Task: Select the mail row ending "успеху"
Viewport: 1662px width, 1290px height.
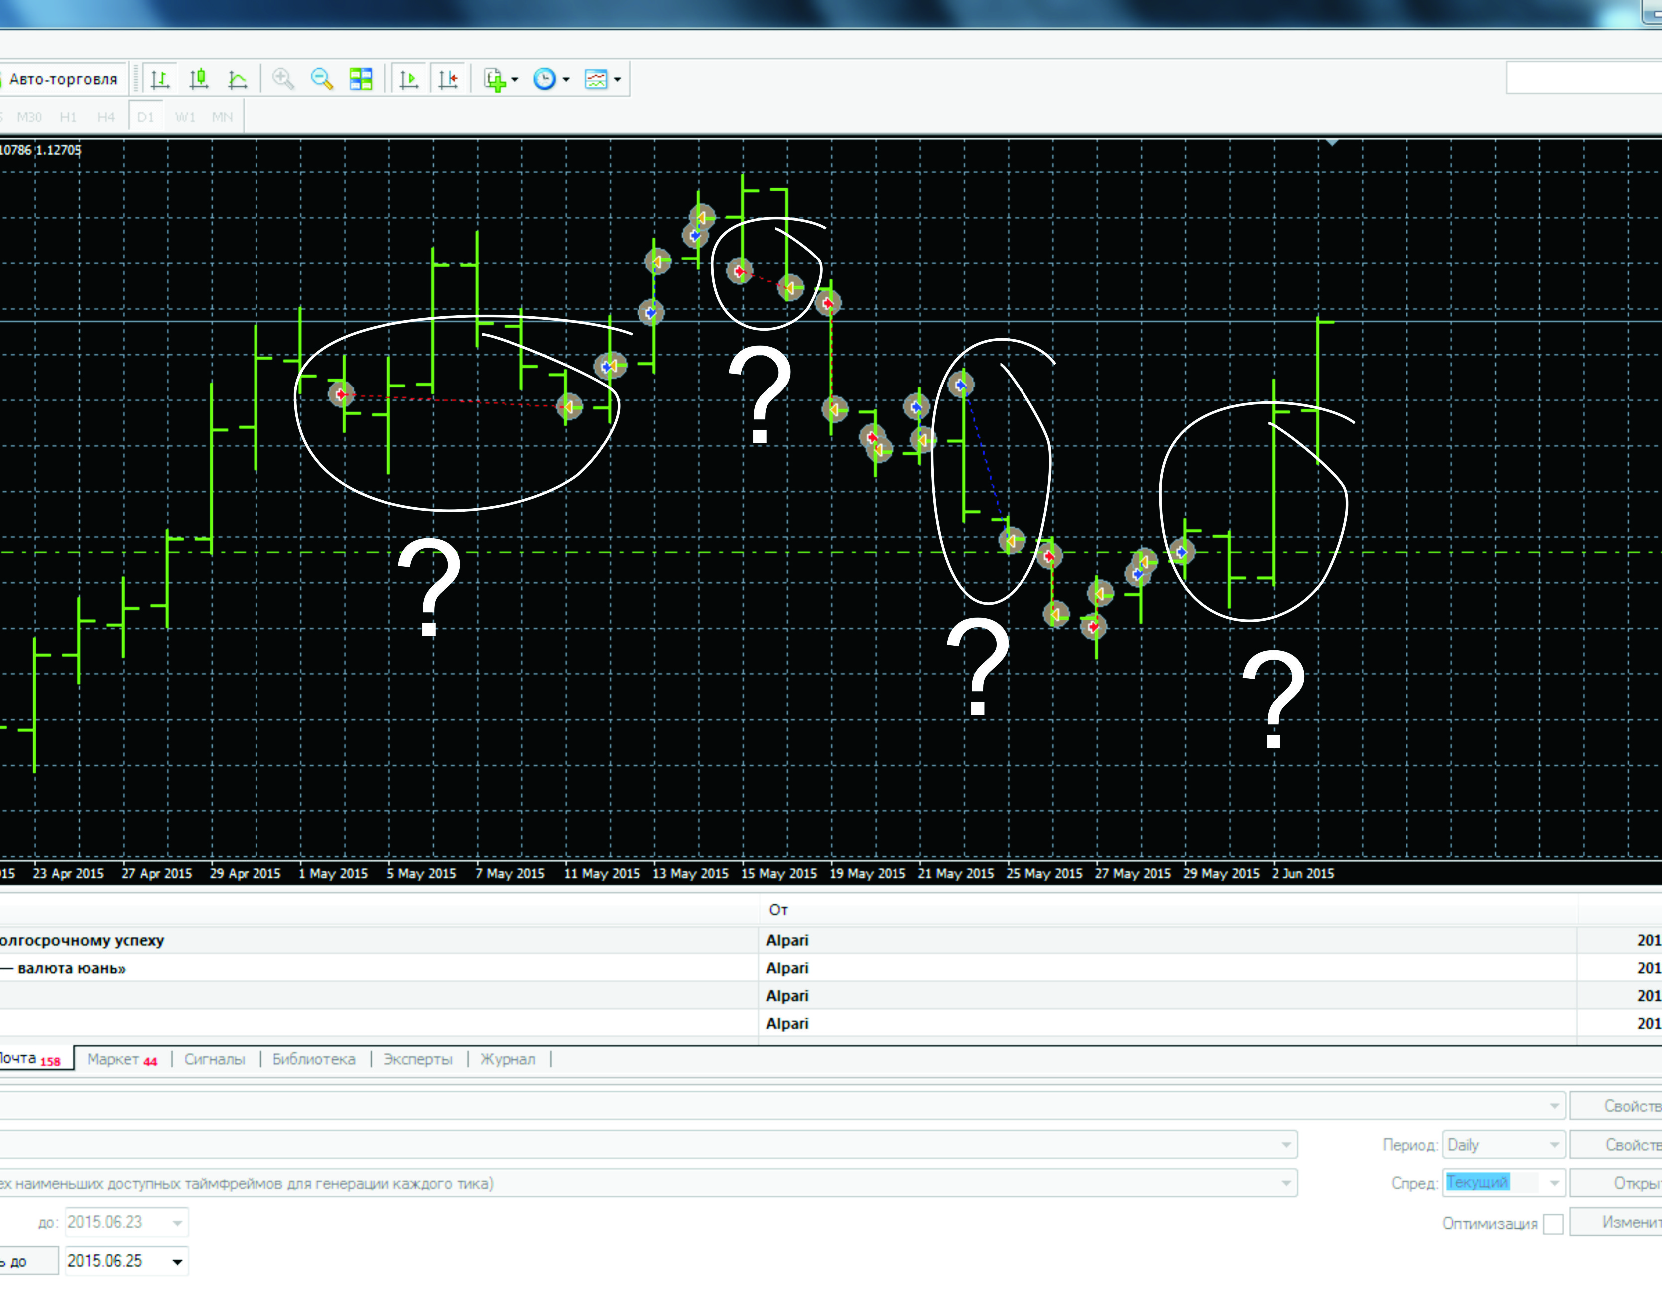Action: tap(831, 941)
